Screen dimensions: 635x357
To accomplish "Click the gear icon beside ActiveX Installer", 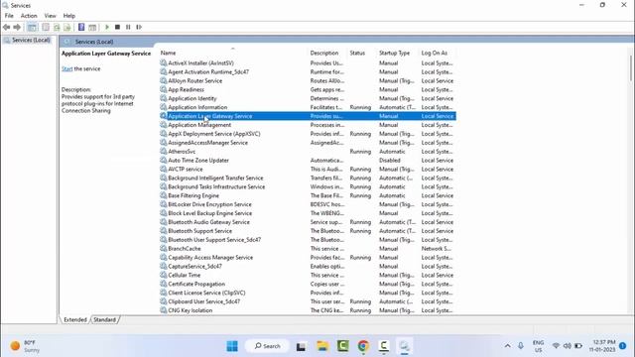I will click(x=163, y=62).
